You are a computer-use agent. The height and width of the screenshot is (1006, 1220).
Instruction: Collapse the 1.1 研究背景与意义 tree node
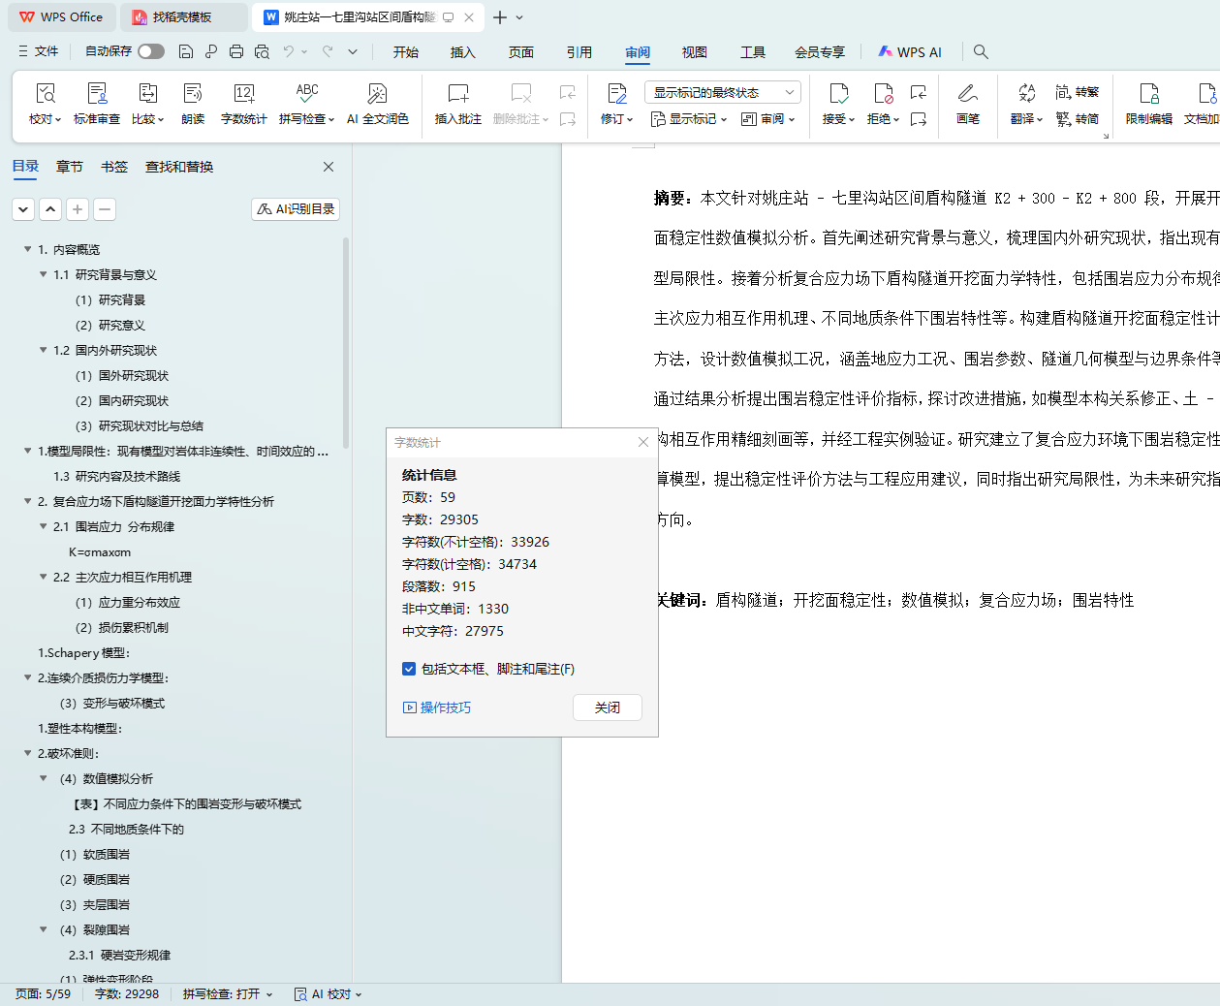[x=43, y=275]
